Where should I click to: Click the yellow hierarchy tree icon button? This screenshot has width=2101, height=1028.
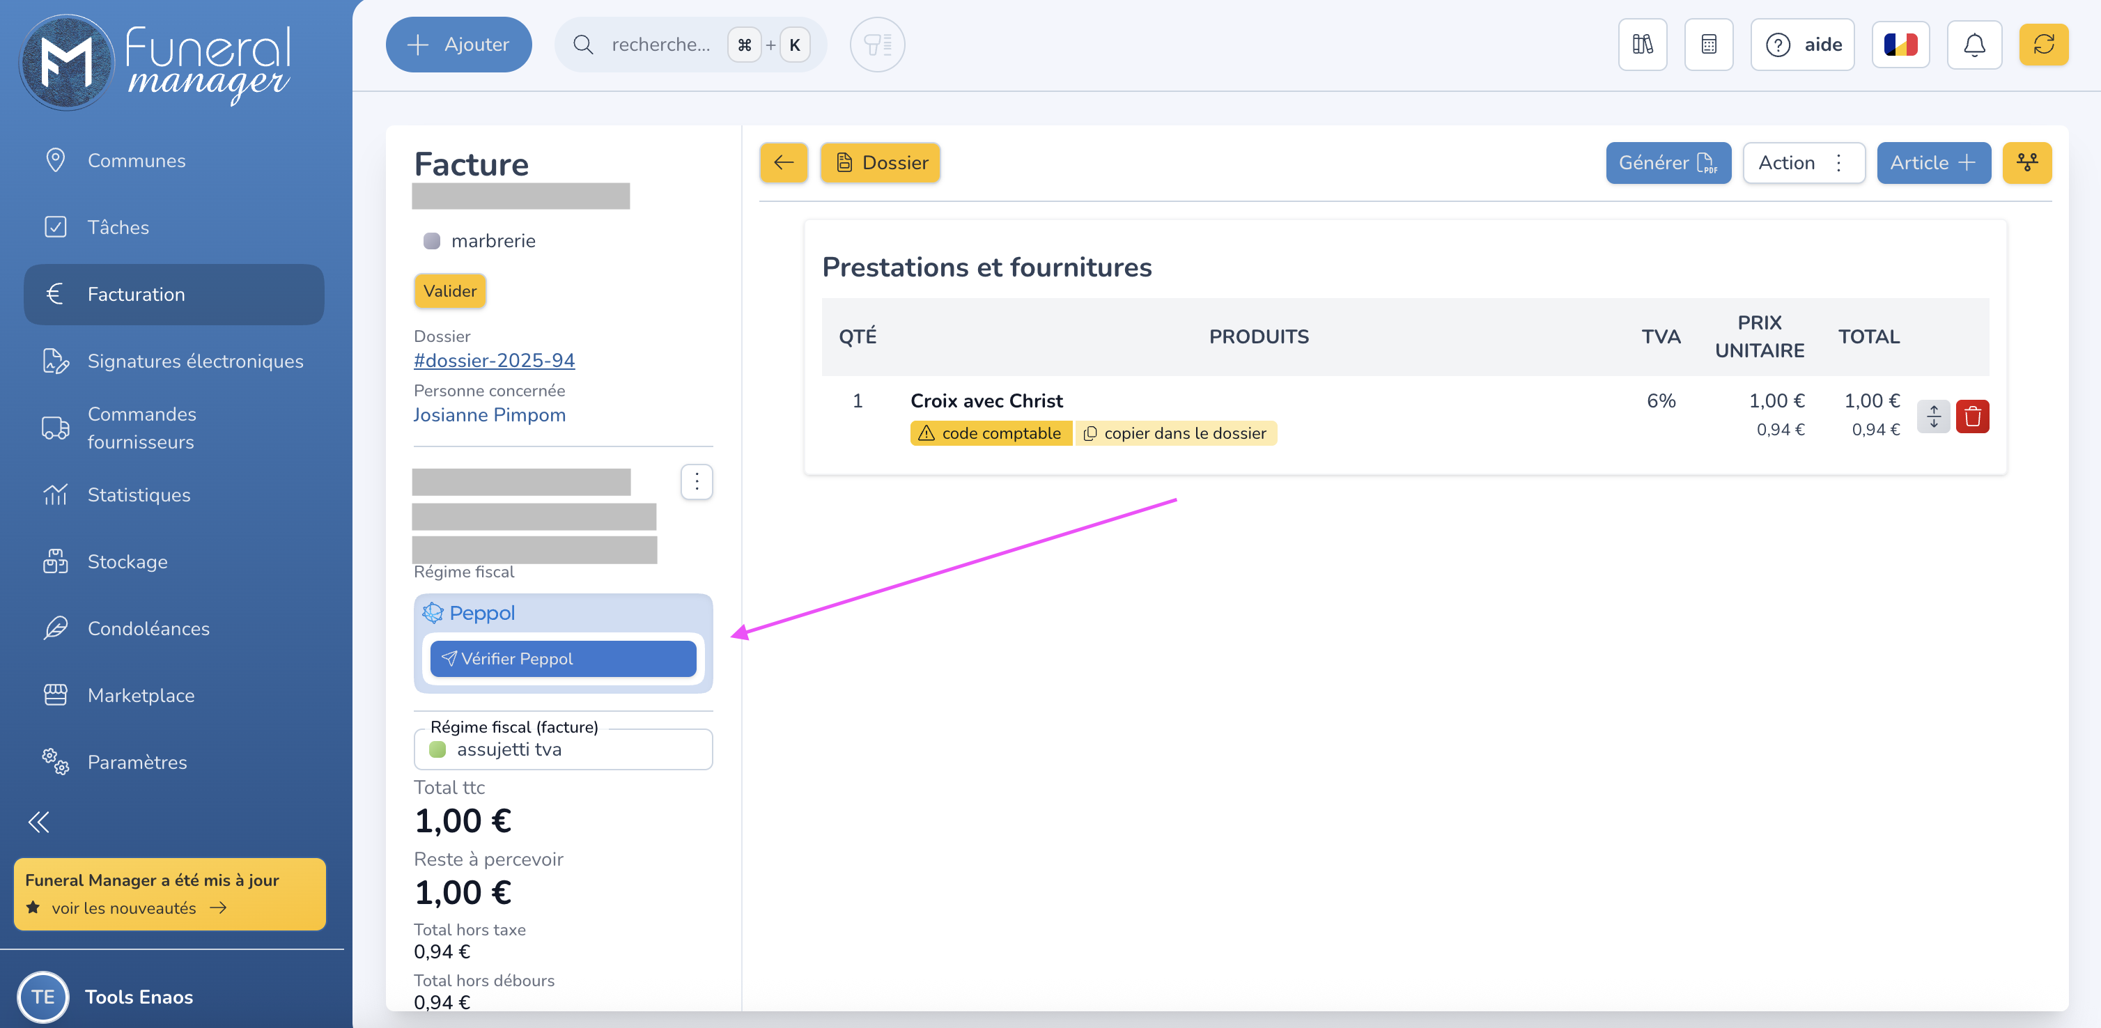(x=2026, y=163)
